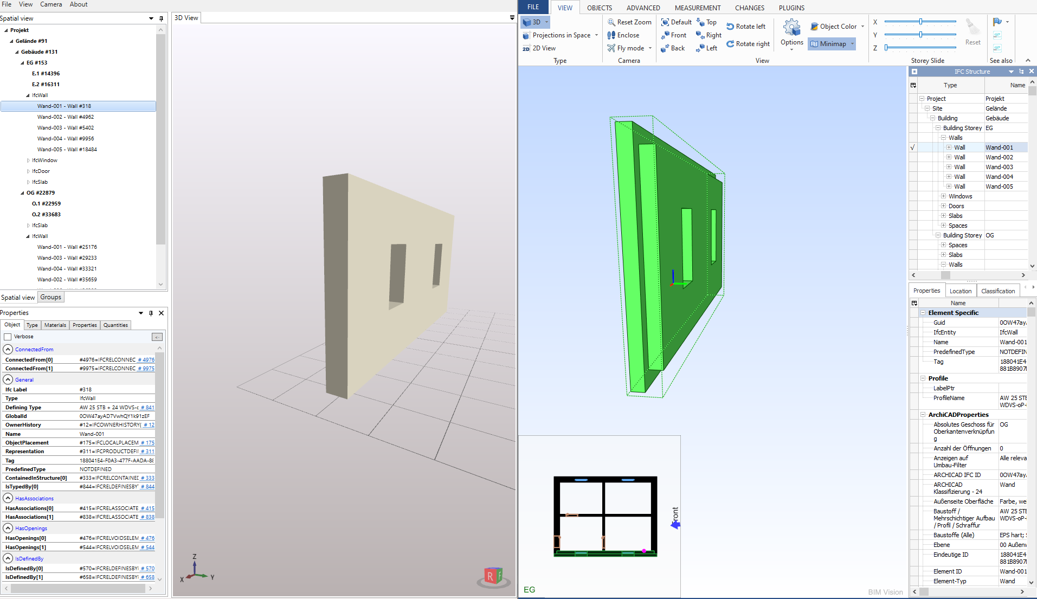The image size is (1037, 599).
Task: Click the IFC Structure column chooser icon
Action: [913, 85]
